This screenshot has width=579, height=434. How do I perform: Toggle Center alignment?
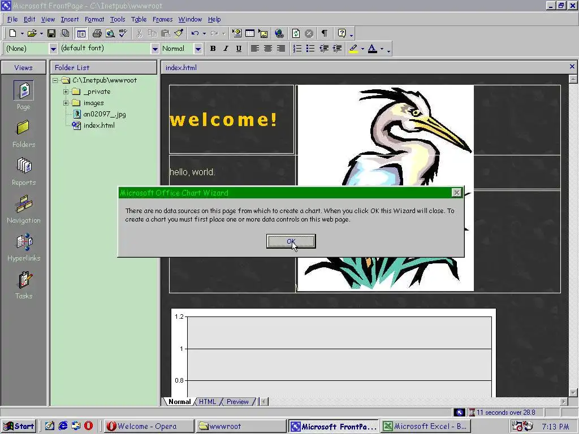(x=267, y=49)
